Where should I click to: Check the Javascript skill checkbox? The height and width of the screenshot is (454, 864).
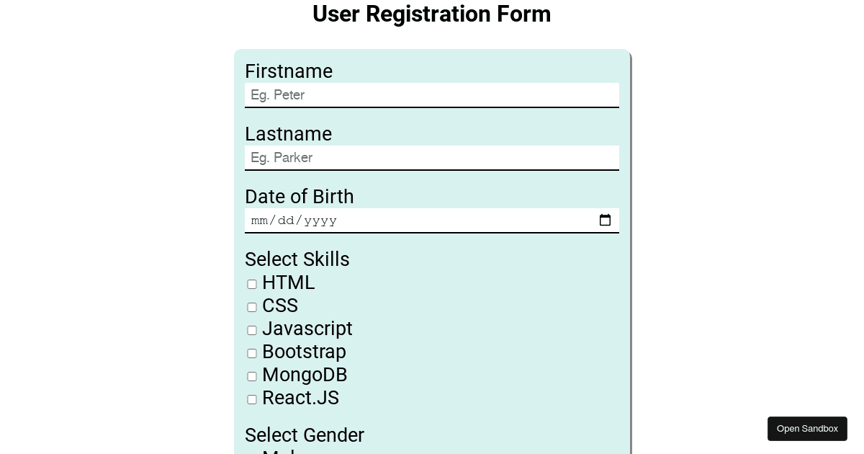[x=252, y=331]
